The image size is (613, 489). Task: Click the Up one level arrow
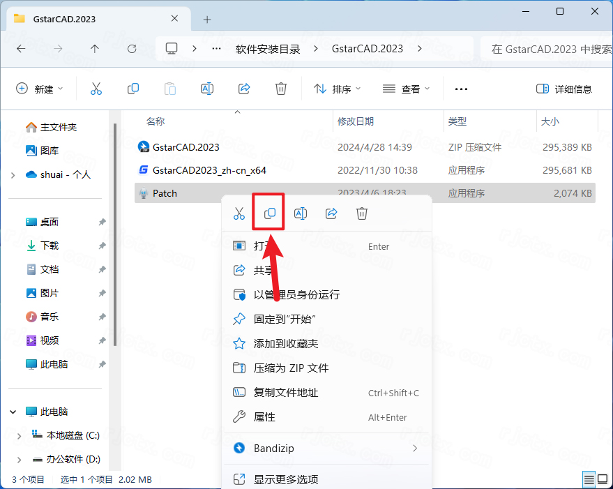95,49
